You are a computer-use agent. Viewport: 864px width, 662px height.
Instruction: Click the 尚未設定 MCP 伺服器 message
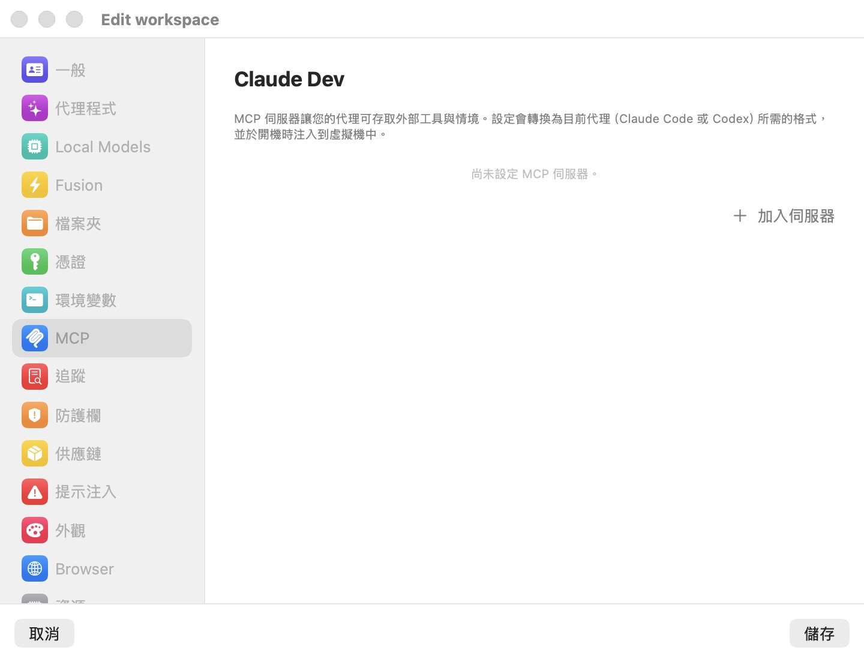[534, 174]
